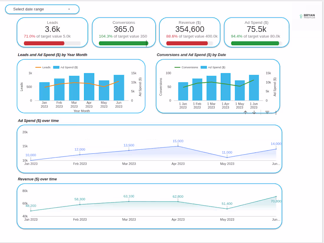Open the three-dot options menu on the Conversions chart

coord(276,112)
